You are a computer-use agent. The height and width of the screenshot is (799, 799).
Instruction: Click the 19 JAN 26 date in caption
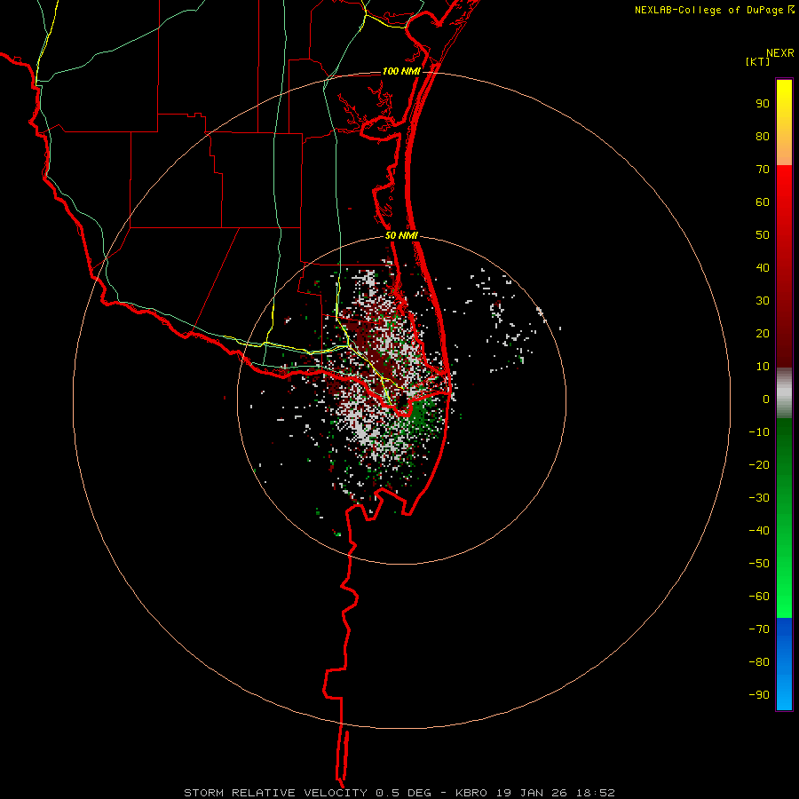point(532,793)
